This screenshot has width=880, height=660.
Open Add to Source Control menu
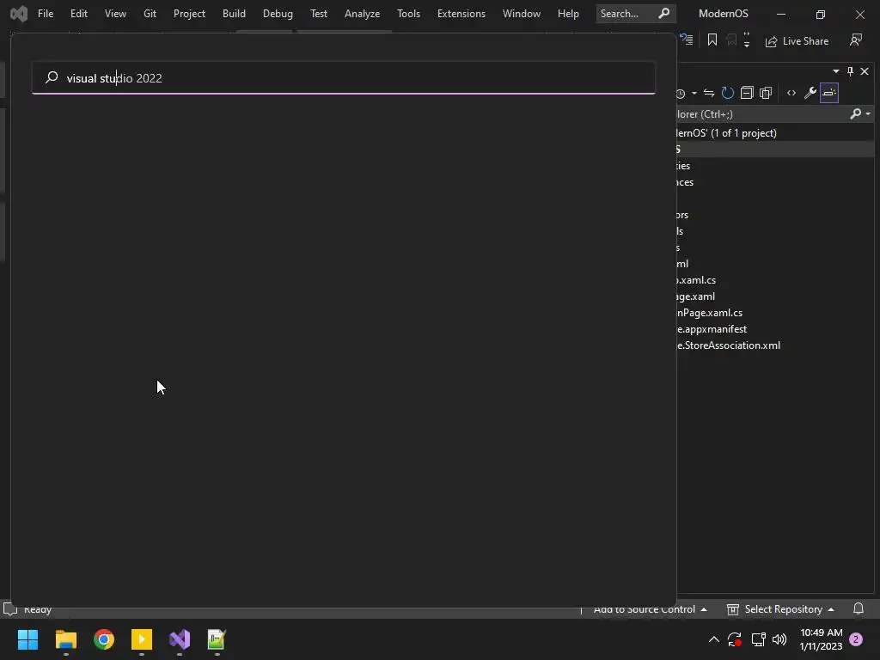pos(650,609)
